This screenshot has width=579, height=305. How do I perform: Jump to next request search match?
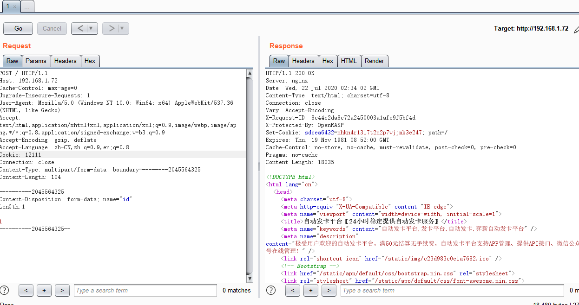coord(62,290)
